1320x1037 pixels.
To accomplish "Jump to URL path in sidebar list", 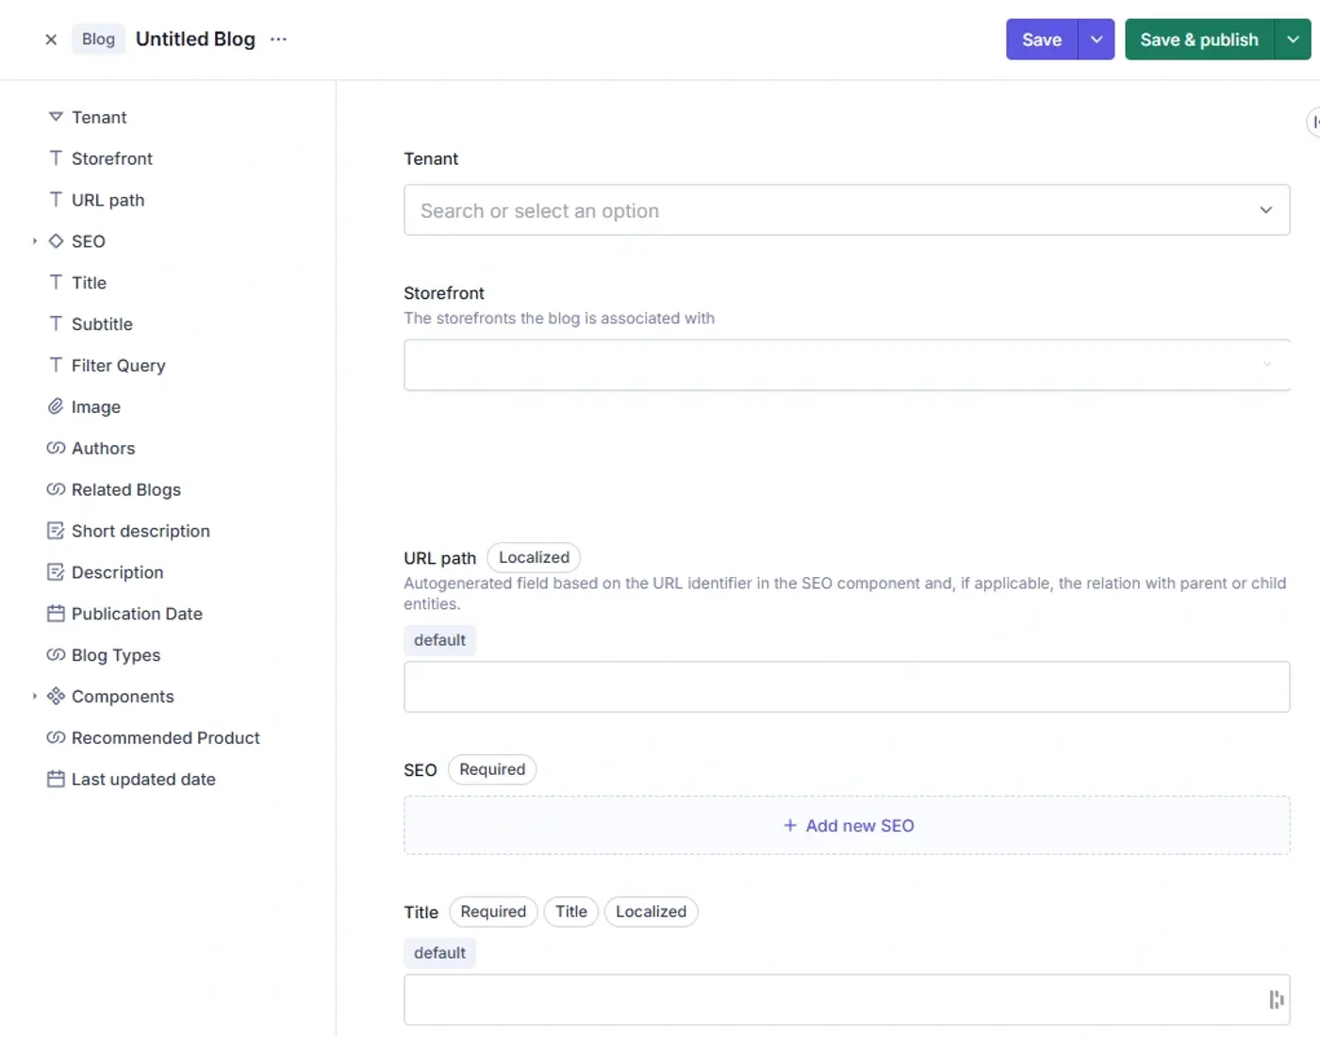I will point(108,200).
